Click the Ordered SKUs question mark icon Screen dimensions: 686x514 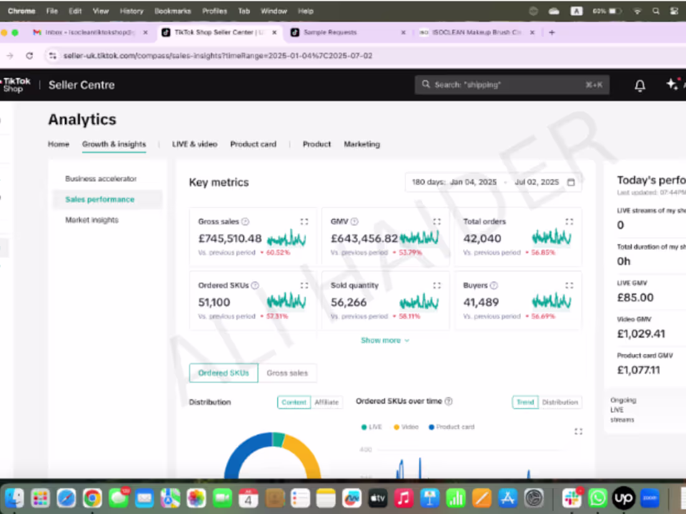pos(255,285)
